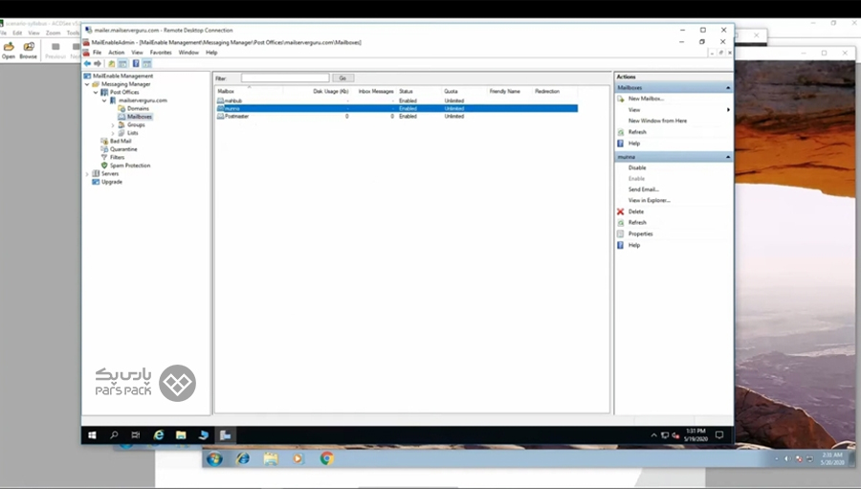Open the Window menu
The image size is (861, 489).
[188, 53]
